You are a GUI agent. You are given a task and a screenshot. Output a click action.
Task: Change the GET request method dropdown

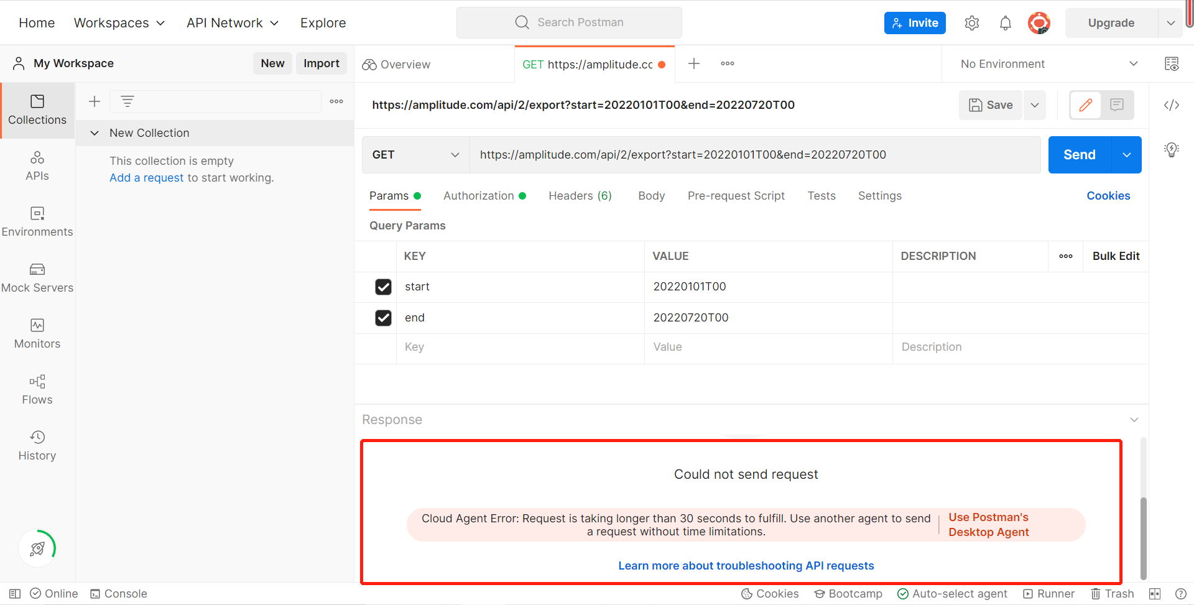(415, 155)
